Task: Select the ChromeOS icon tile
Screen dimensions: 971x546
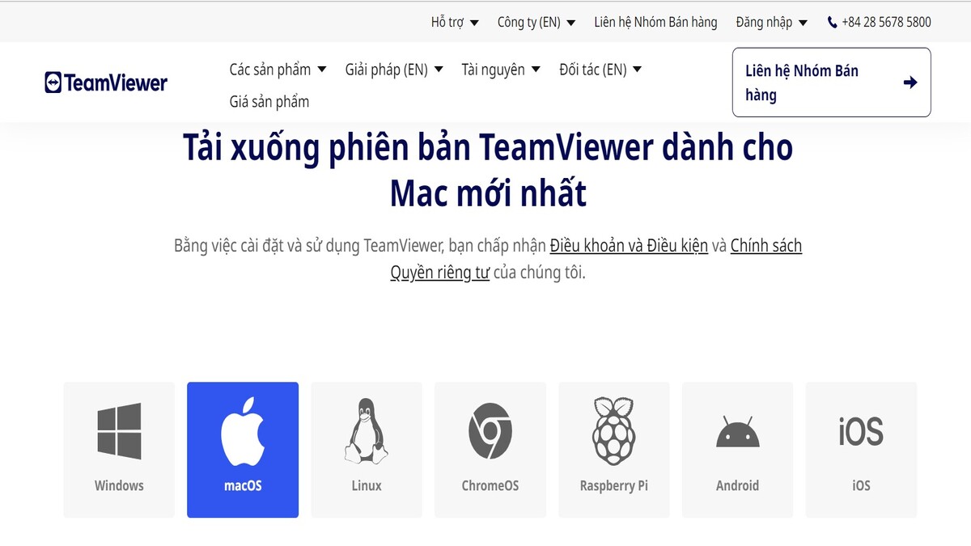Action: tap(490, 450)
